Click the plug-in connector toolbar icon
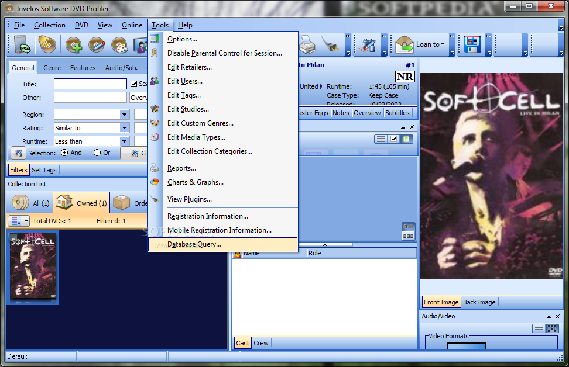Image resolution: width=569 pixels, height=367 pixels. (330, 45)
